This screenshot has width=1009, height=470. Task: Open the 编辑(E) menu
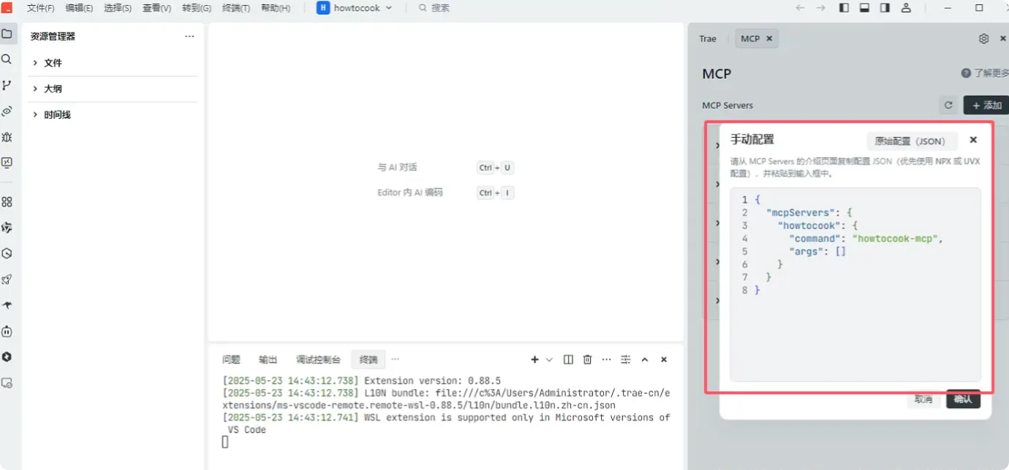79,8
